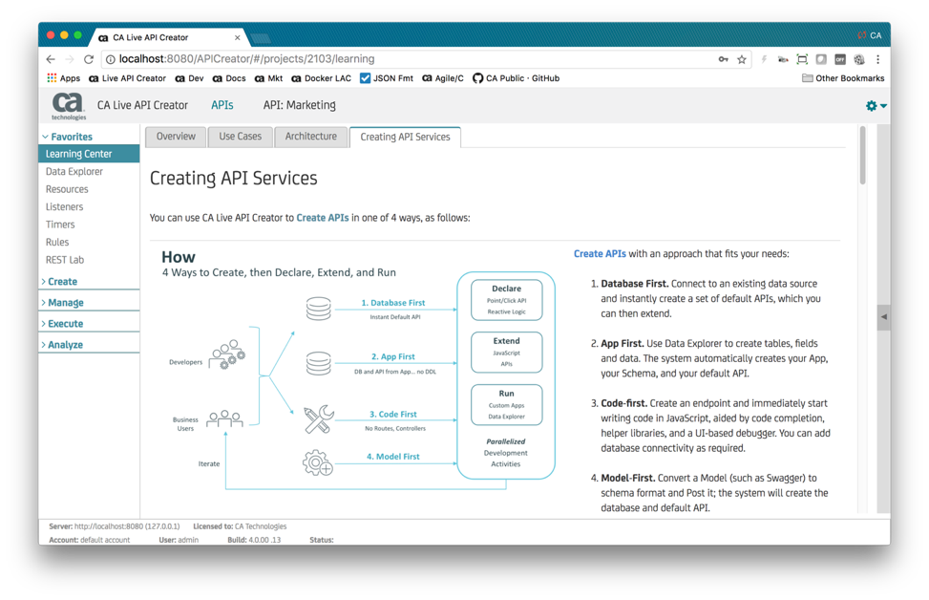Open the Dev bookmark

coord(190,78)
